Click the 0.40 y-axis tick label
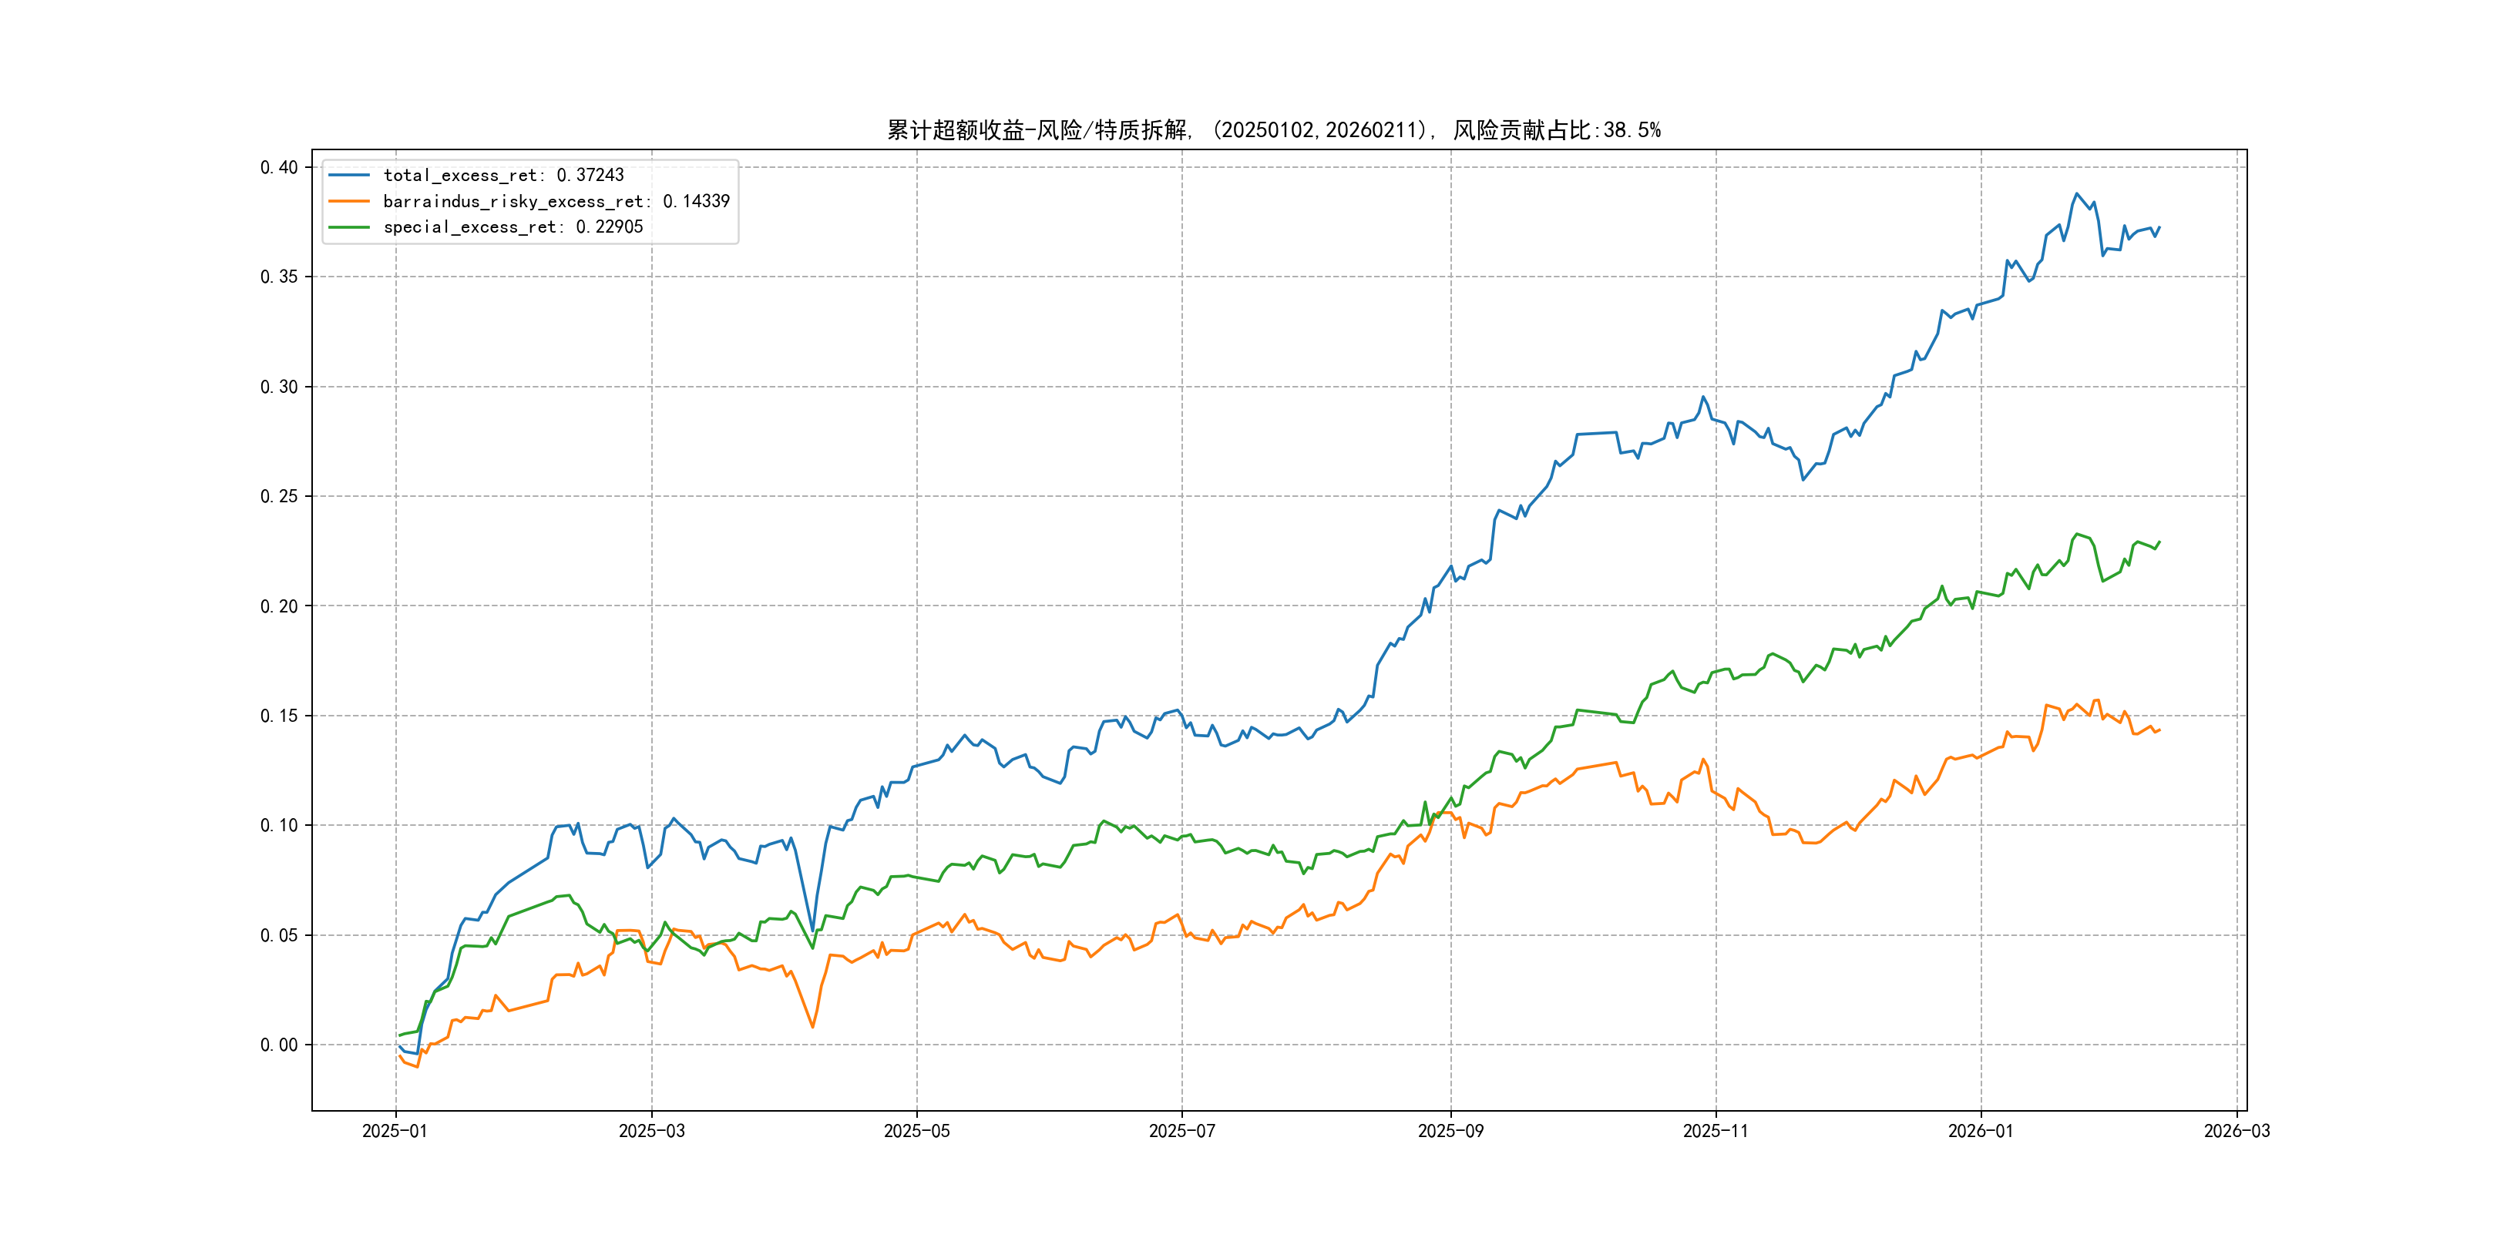 (278, 168)
